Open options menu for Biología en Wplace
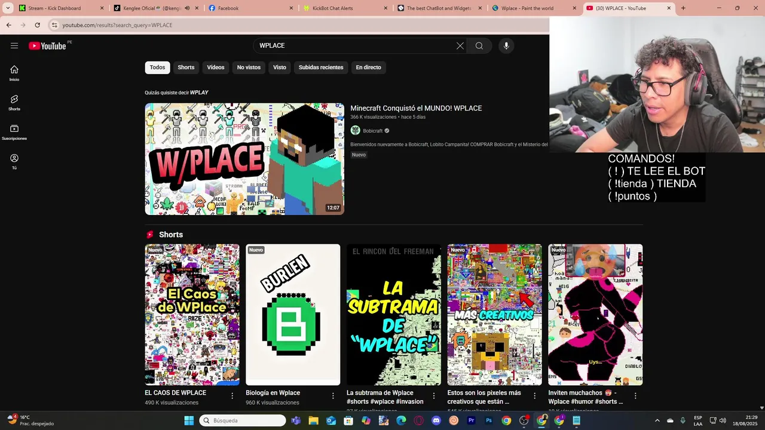 (x=333, y=396)
